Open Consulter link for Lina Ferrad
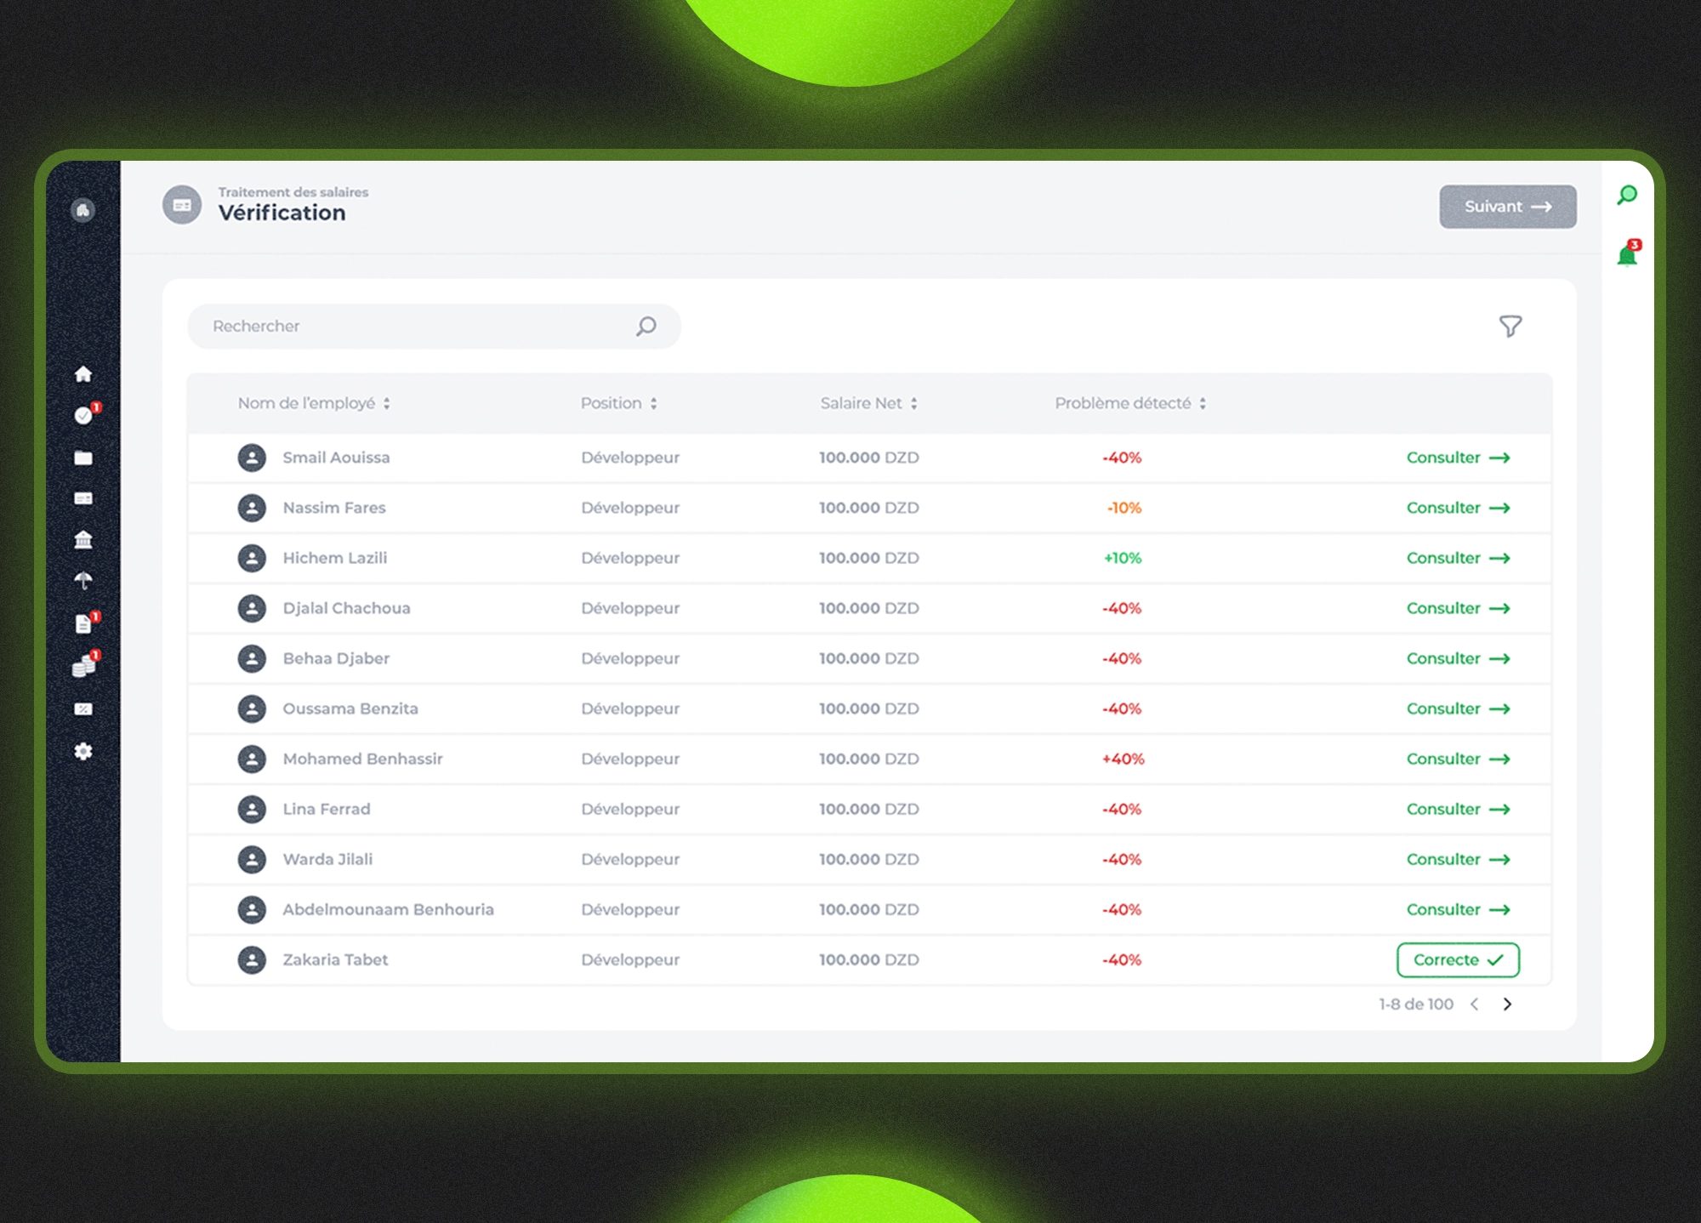This screenshot has width=1701, height=1223. (x=1458, y=809)
